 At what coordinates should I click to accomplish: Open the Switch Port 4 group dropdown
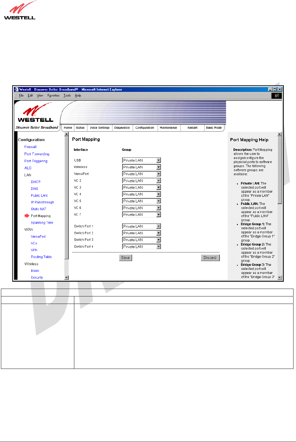(141, 247)
